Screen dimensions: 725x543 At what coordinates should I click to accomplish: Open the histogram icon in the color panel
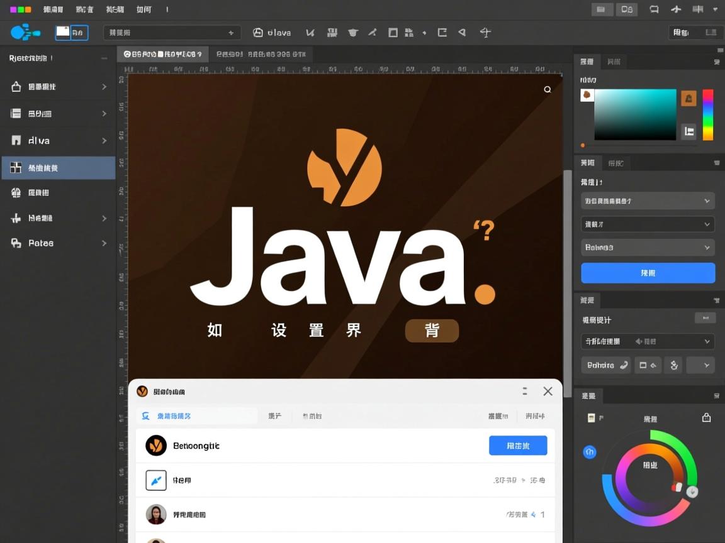click(x=688, y=132)
